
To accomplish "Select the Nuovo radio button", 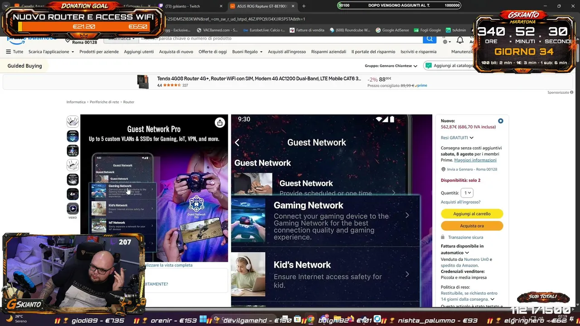I will tap(500, 121).
